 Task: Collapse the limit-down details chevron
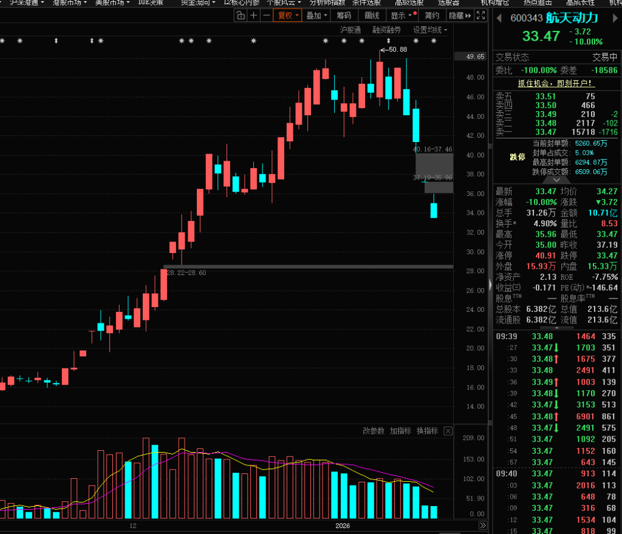[x=556, y=180]
